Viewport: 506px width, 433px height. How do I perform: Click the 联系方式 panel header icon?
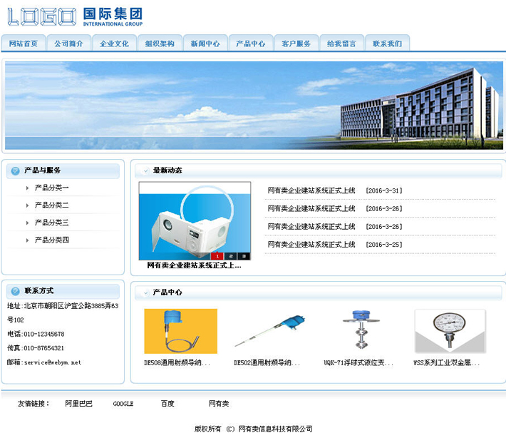[15, 291]
